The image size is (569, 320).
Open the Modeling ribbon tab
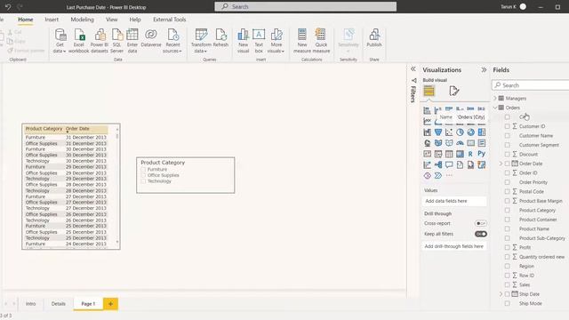coord(83,20)
